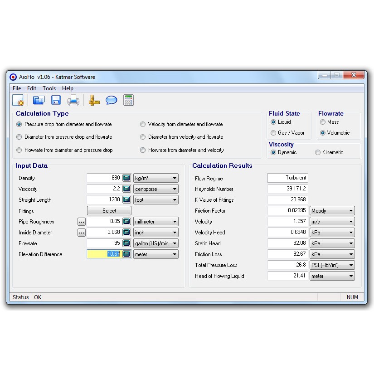Open Inside Diameter units dropdown inch
Viewport: 374px width, 374px height.
click(156, 232)
